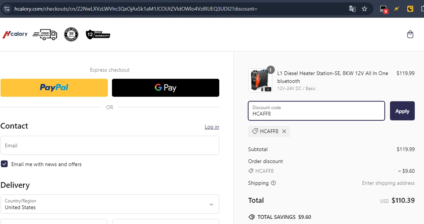Click the 'Express checkout' heading
The height and width of the screenshot is (224, 424).
tap(110, 70)
